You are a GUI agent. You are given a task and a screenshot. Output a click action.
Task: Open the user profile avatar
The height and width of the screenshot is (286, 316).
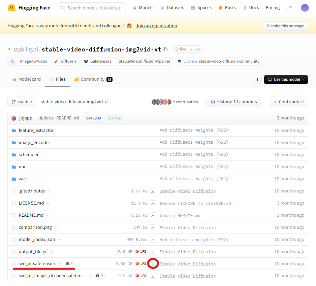pos(305,8)
